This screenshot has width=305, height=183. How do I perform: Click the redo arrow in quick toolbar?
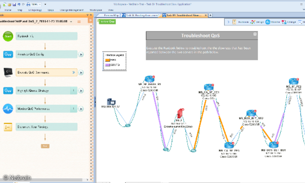[x=23, y=4]
